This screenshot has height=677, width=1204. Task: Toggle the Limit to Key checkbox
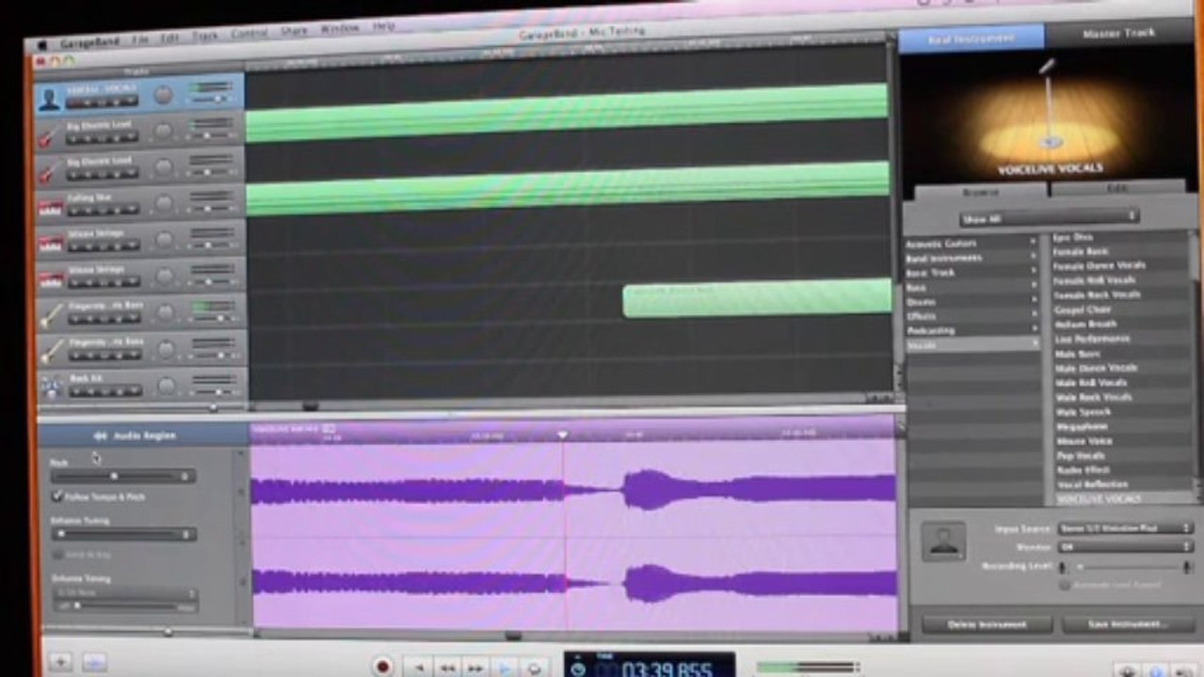pyautogui.click(x=57, y=554)
